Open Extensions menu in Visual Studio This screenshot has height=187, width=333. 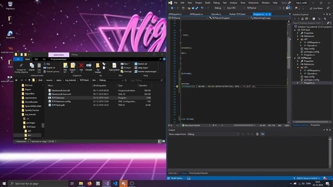coord(253,3)
